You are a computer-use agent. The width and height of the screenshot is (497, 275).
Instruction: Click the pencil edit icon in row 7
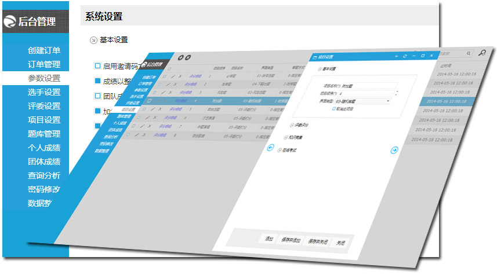[142, 126]
